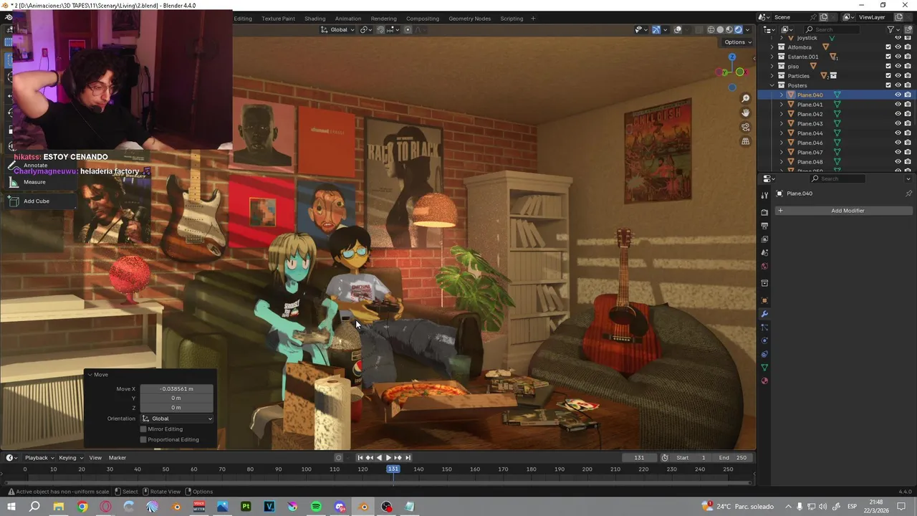
Task: Open the timeline View menu
Action: (x=95, y=458)
